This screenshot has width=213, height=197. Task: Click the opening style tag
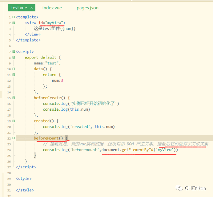[x=24, y=179]
